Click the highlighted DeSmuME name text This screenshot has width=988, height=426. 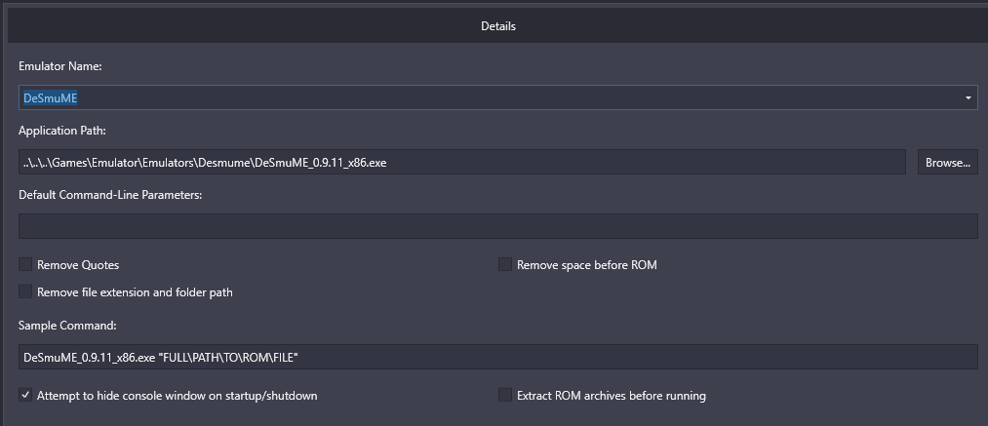[51, 98]
